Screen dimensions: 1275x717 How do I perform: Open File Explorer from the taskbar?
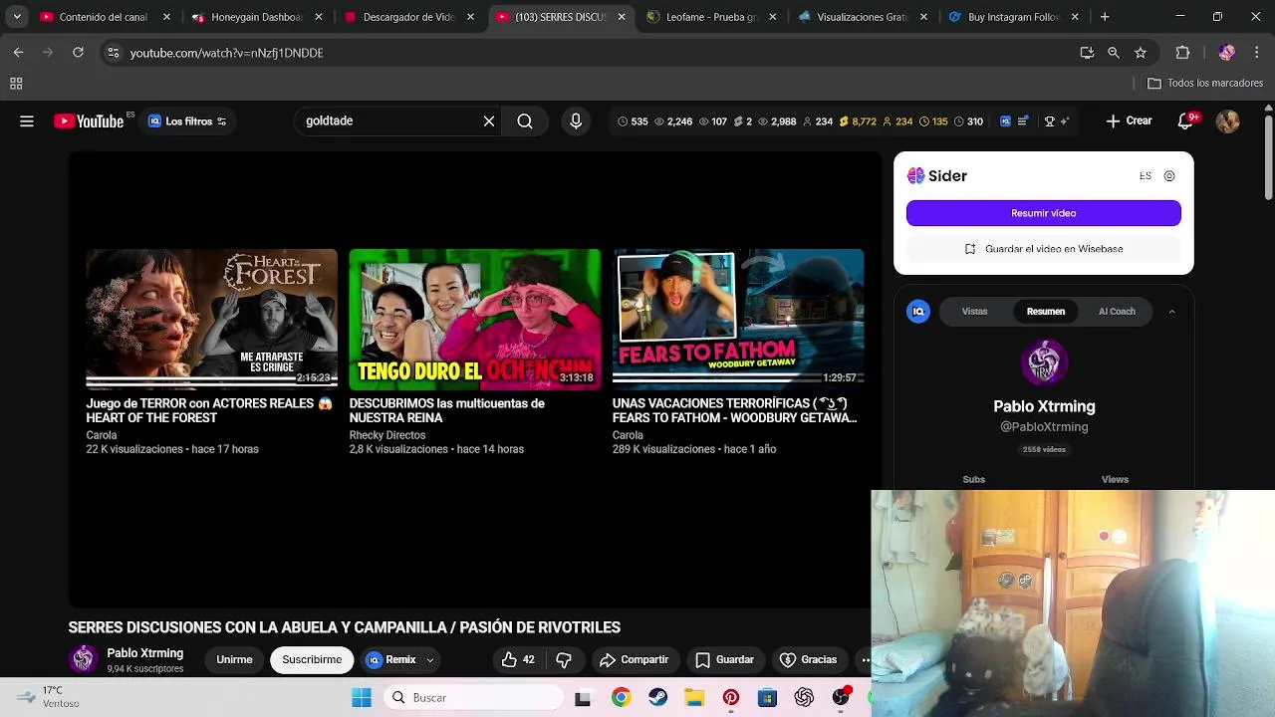click(694, 698)
